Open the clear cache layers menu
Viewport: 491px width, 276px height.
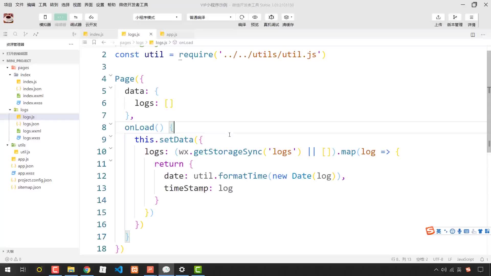(288, 17)
